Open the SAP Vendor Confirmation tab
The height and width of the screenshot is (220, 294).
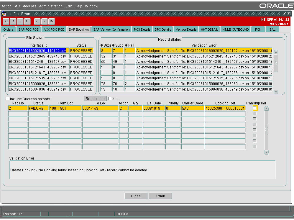(111, 29)
